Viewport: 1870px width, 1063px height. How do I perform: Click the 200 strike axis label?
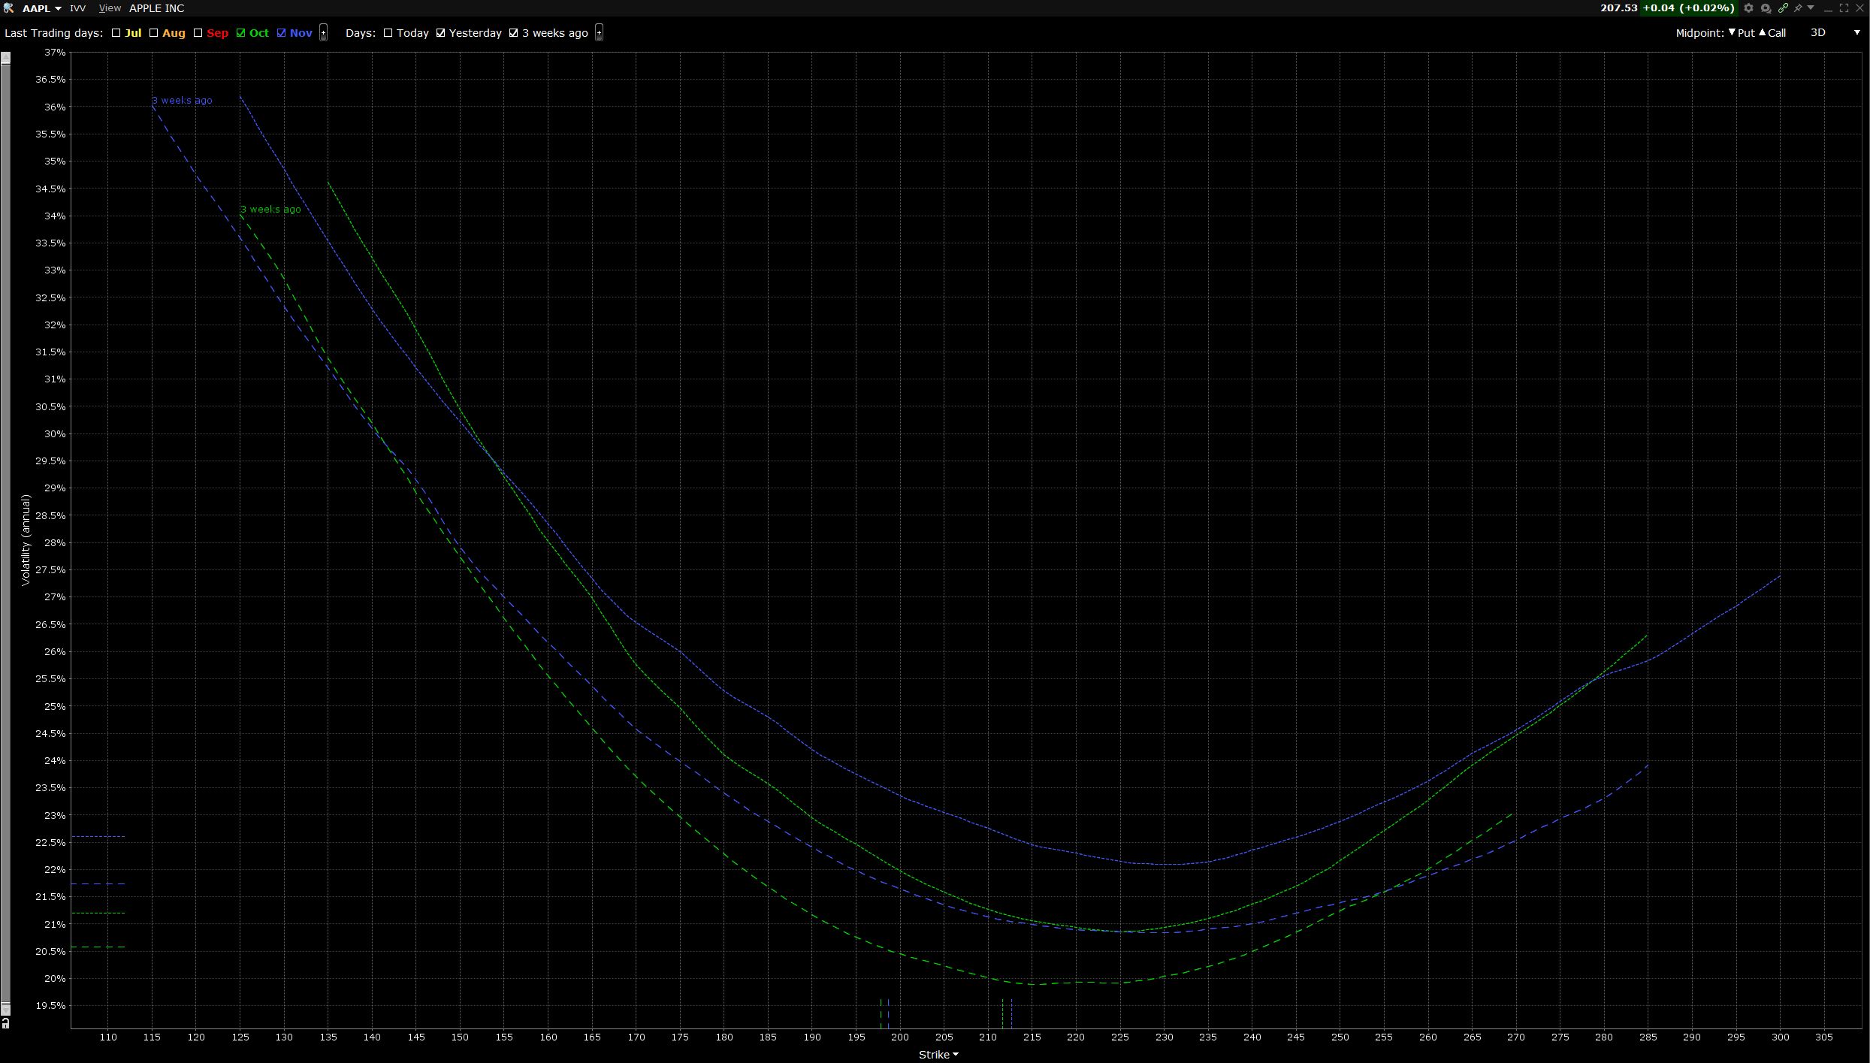tap(900, 1037)
